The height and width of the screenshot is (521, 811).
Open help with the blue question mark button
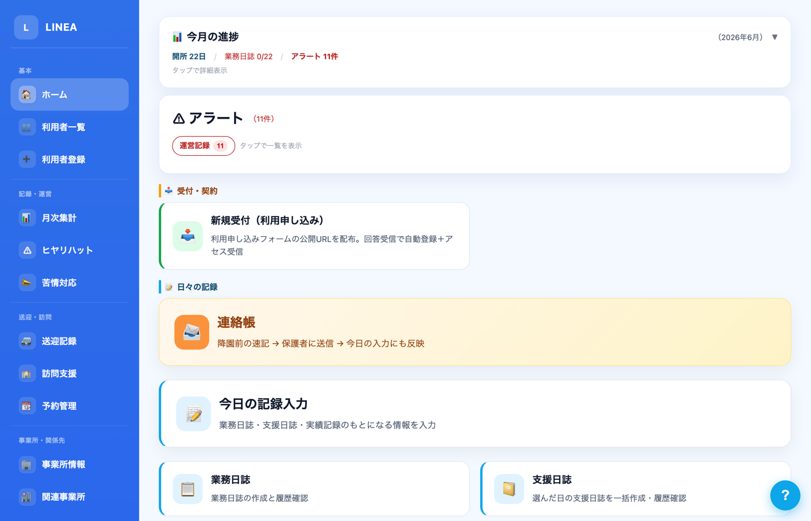click(785, 496)
